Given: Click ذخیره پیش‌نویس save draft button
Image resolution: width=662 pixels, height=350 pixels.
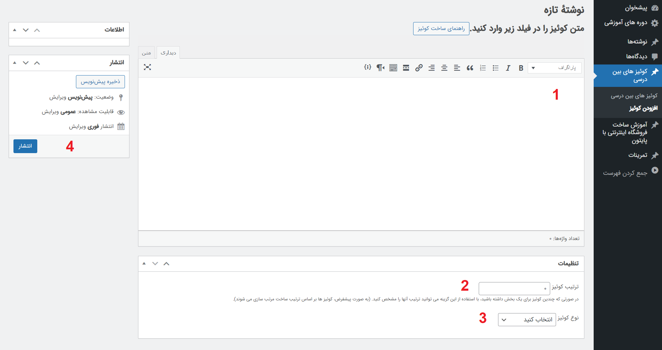Looking at the screenshot, I should coord(100,82).
